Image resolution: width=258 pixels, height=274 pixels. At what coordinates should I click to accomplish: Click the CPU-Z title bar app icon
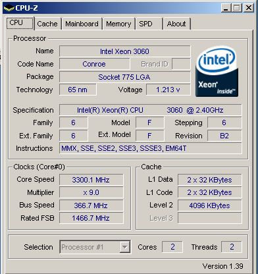[x=9, y=8]
